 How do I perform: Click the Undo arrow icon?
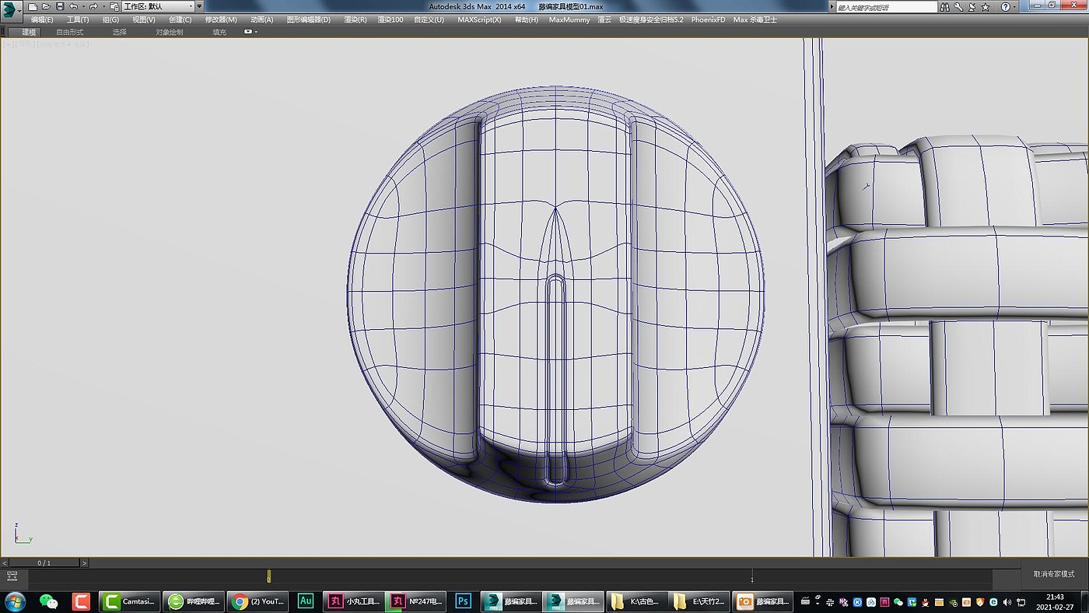point(73,6)
